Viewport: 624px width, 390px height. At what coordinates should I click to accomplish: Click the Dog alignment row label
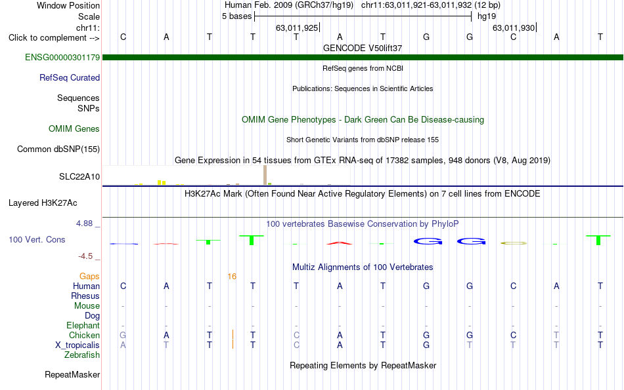(x=93, y=316)
